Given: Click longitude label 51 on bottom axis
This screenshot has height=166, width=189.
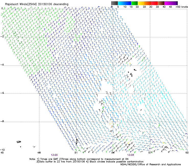Looking at the screenshot, I should 76,153.
